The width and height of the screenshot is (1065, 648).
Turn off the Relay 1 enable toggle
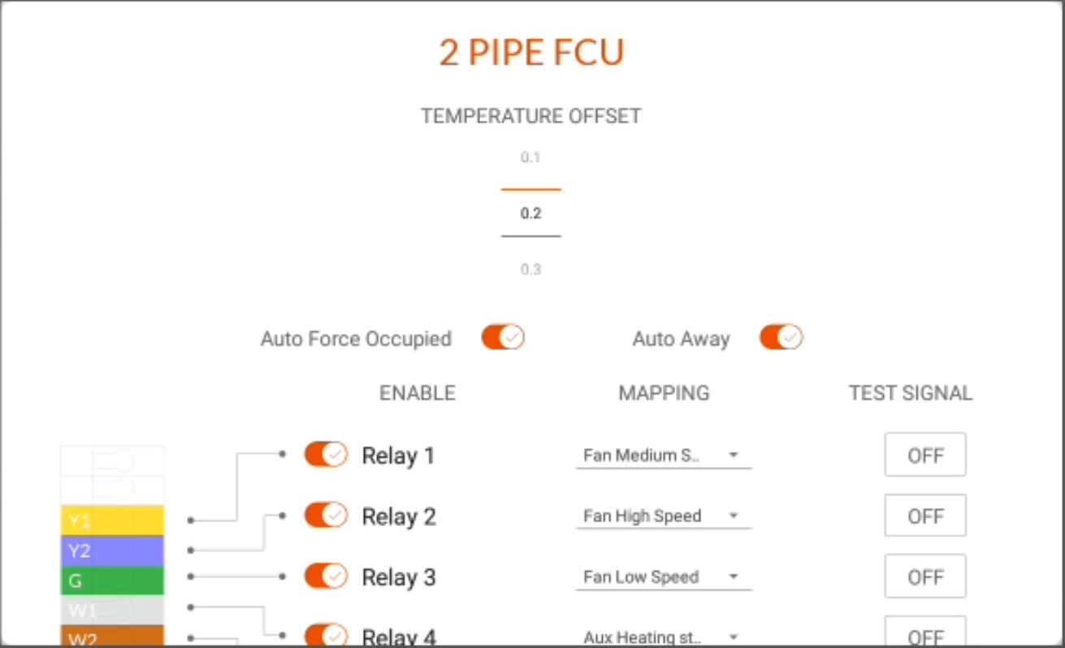[x=326, y=455]
